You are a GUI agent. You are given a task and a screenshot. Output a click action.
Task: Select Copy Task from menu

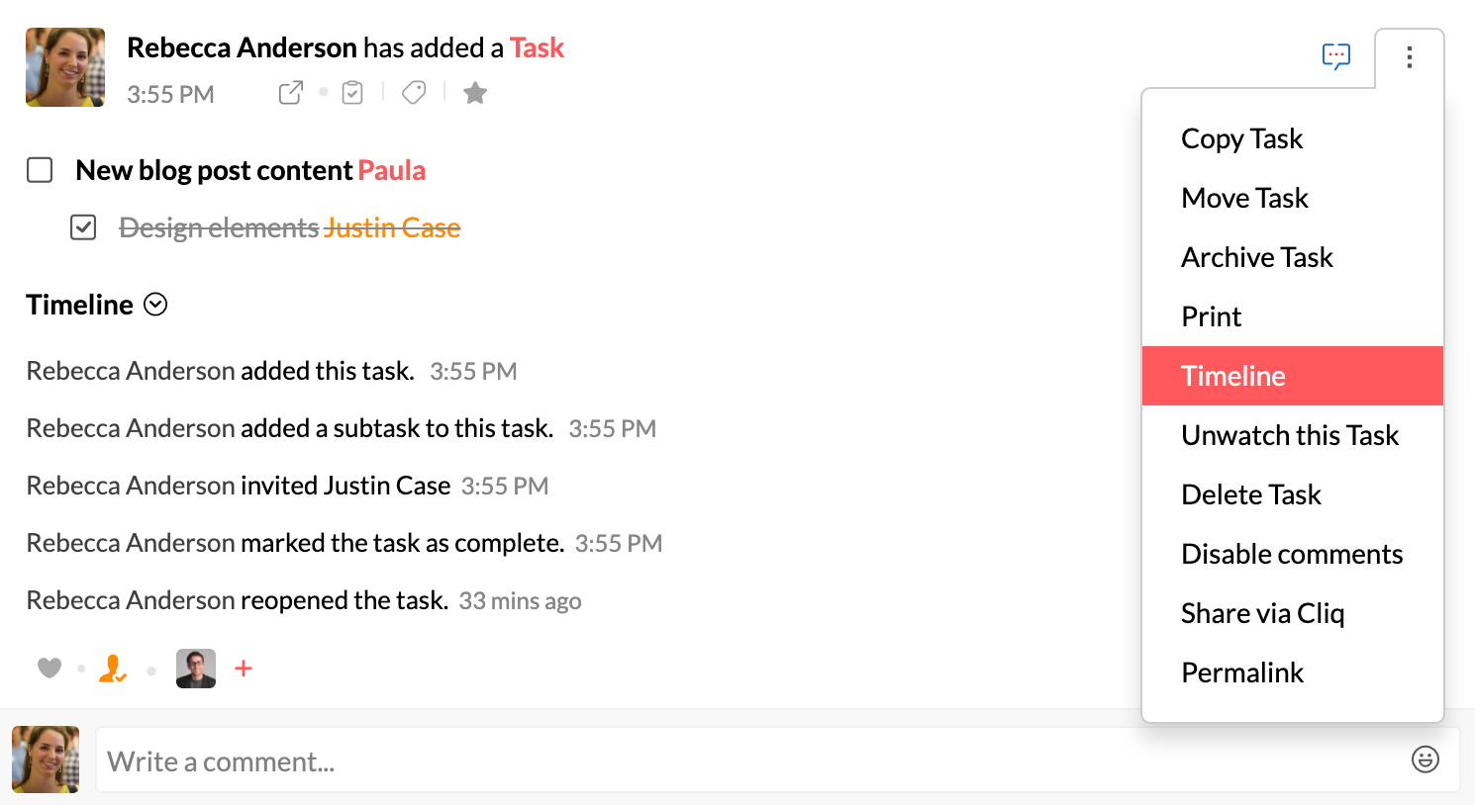tap(1241, 138)
